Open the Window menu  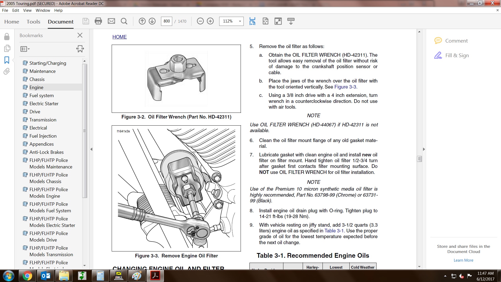43,10
